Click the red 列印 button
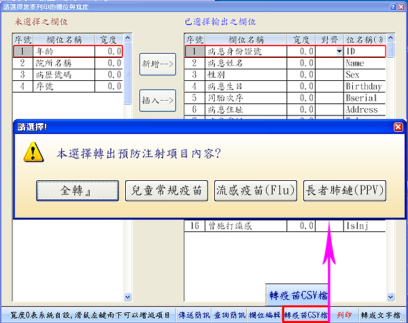This screenshot has width=408, height=323. click(345, 316)
